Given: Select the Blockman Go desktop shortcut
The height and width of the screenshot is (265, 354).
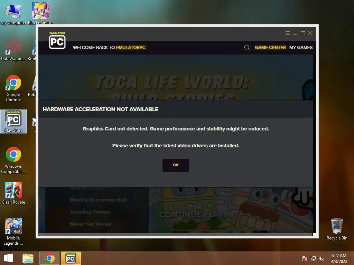Looking at the screenshot, I should pos(40,13).
